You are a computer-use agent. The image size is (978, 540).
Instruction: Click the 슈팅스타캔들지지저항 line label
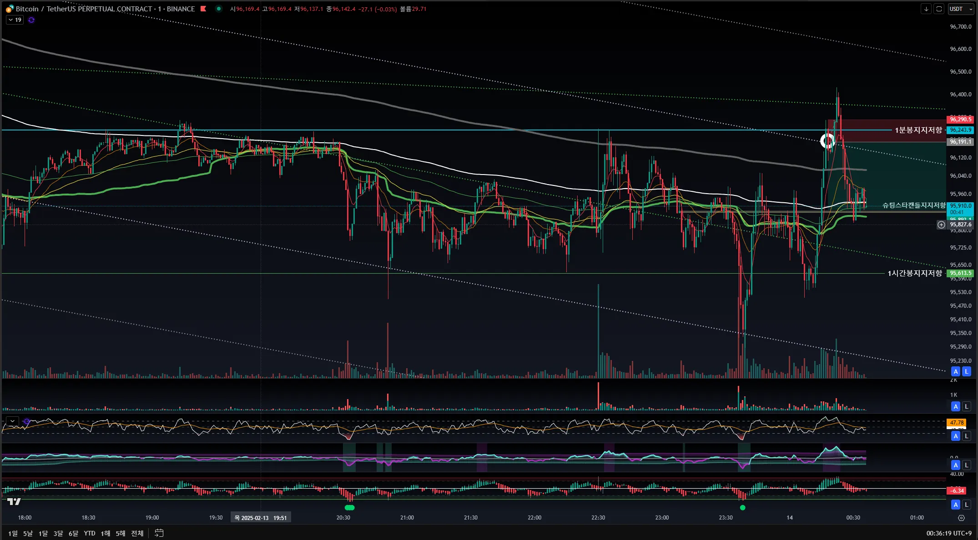[x=914, y=205]
